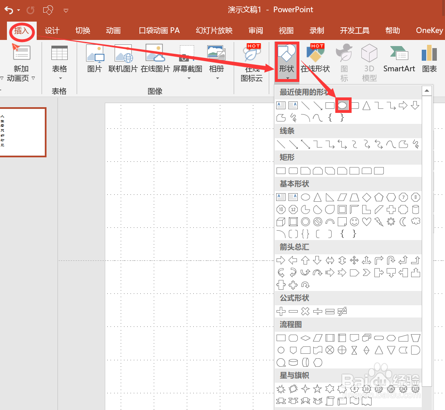Insert a 图片 from the ribbon
Screen dimensions: 445x410
95,58
